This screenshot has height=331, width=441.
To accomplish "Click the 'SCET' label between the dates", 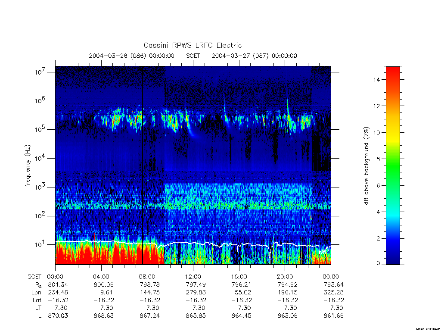I will click(193, 56).
